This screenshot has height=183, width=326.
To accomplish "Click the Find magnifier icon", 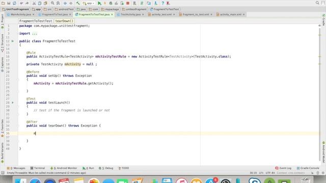I will (x=52, y=3).
